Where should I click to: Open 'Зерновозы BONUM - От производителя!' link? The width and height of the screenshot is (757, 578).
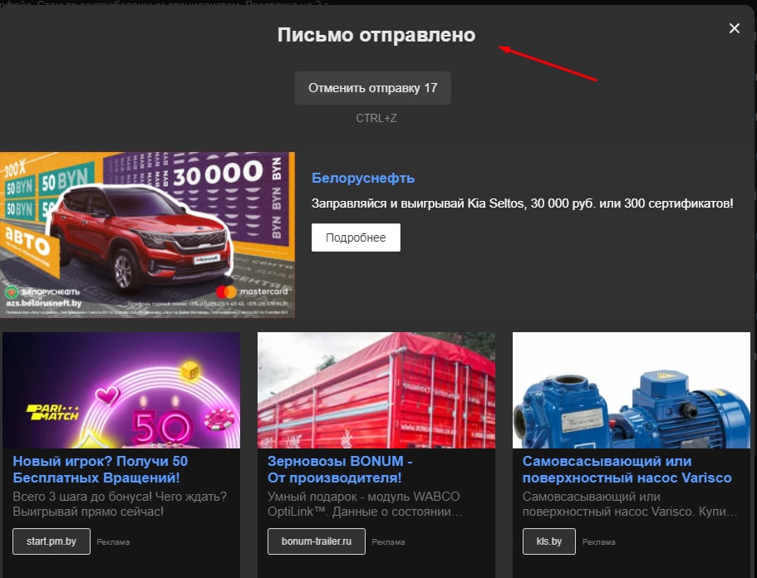[340, 469]
